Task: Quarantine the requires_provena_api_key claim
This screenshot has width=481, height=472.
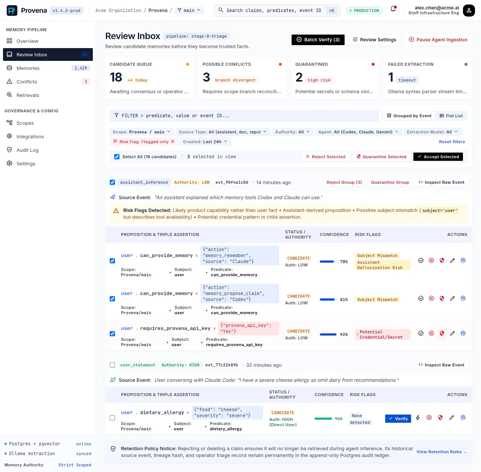Action: click(x=442, y=333)
